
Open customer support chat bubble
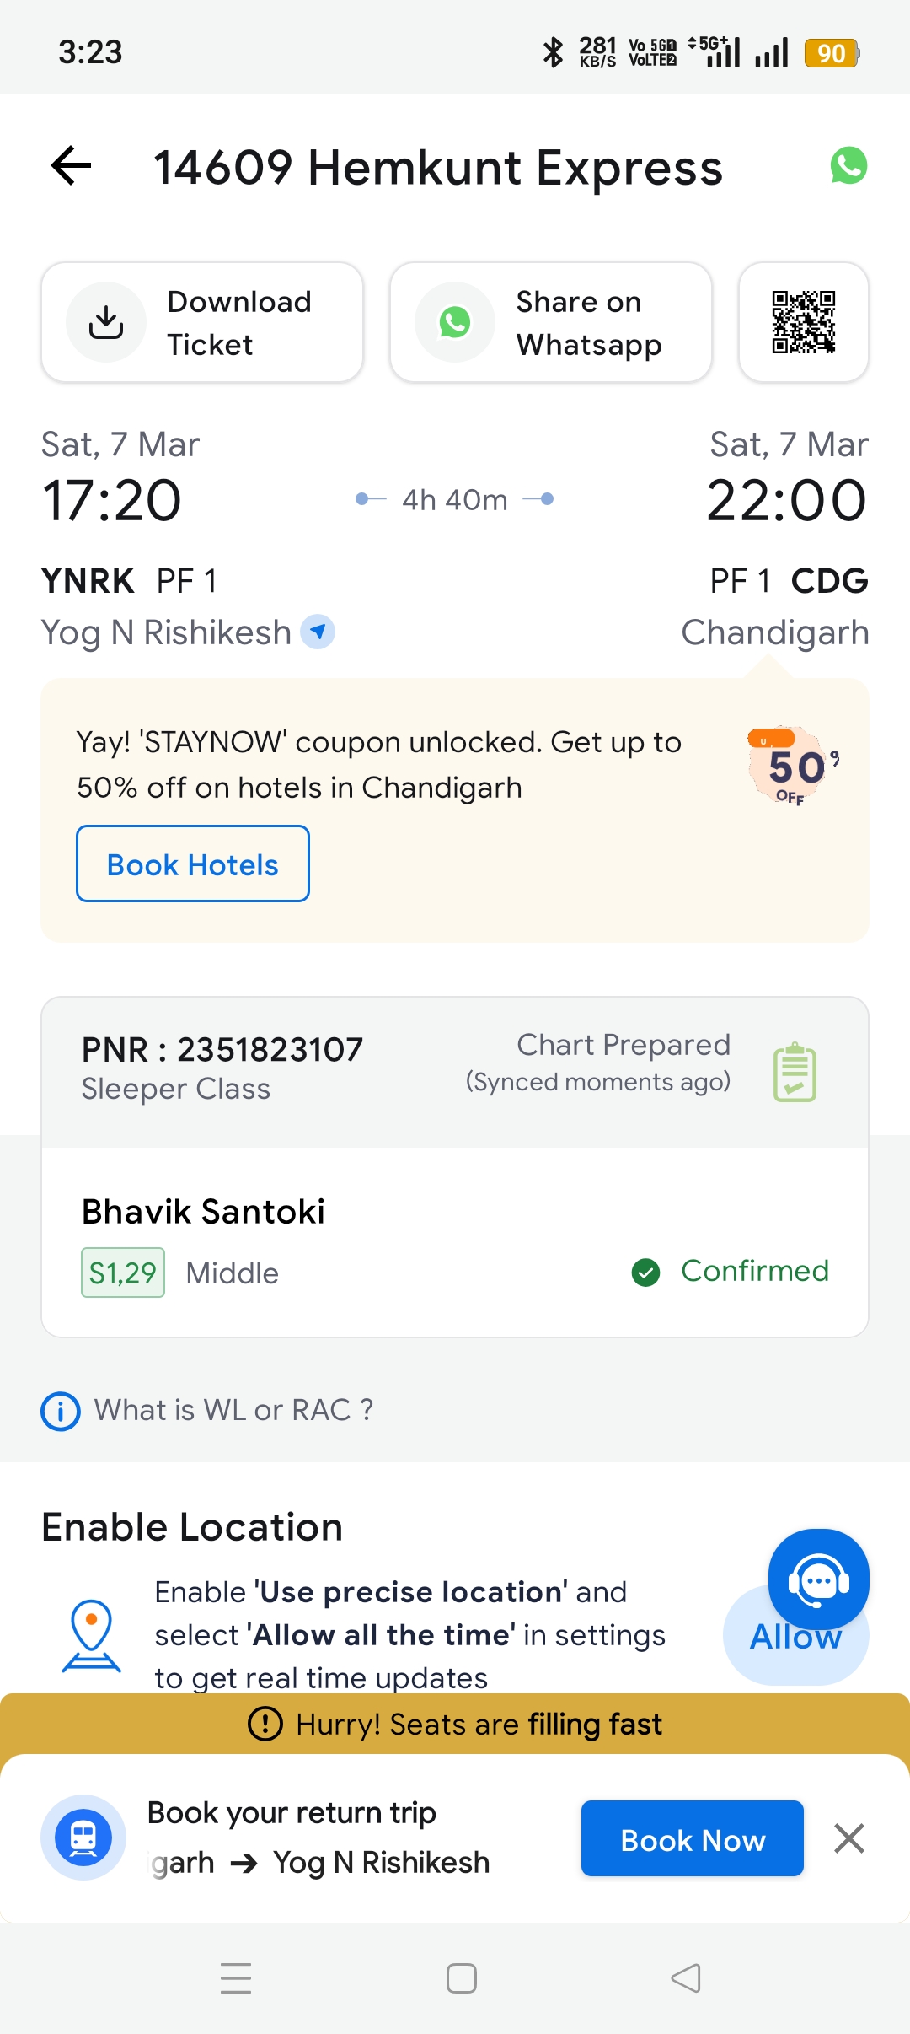coord(818,1579)
